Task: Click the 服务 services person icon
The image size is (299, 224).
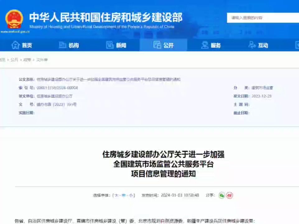Action: pyautogui.click(x=205, y=45)
